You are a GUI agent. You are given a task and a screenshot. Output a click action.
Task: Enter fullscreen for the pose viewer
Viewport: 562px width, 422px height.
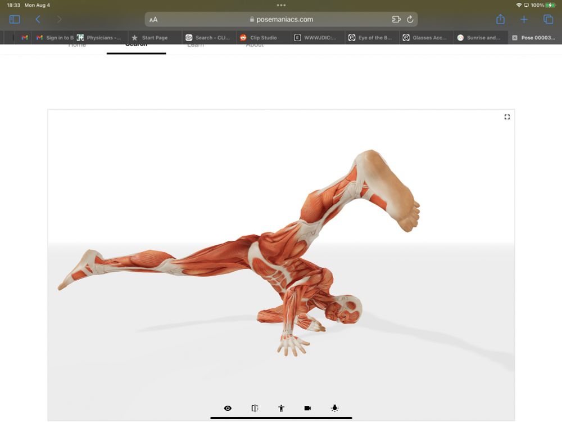coord(507,117)
